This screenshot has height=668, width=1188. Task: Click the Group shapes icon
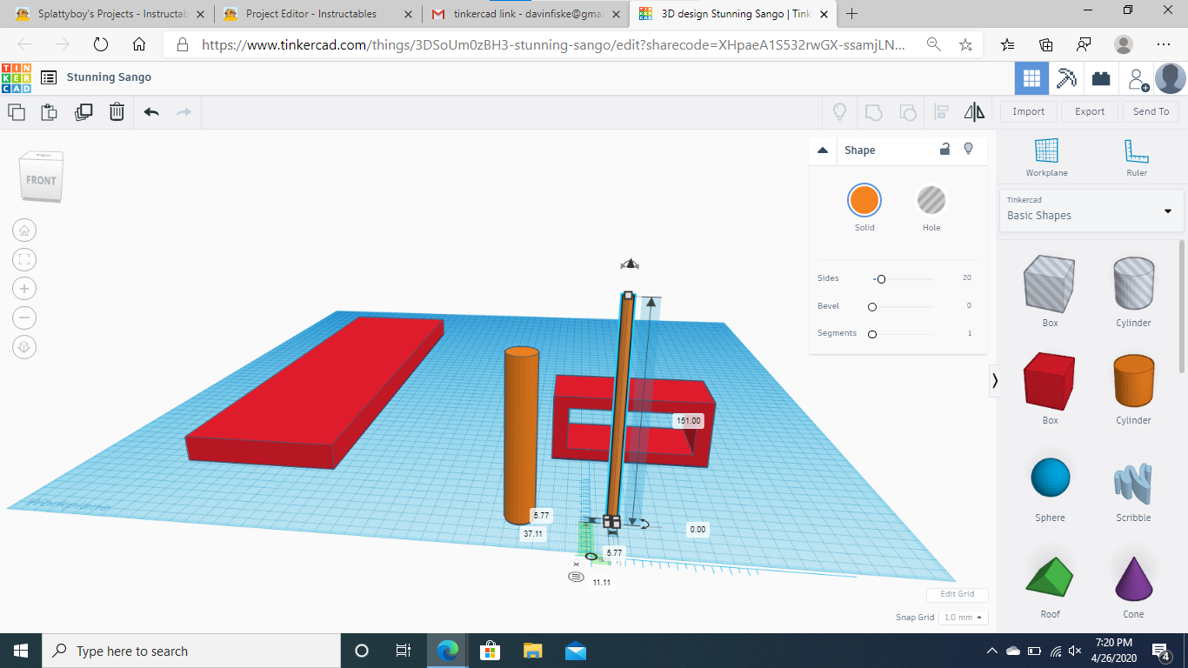pos(874,111)
